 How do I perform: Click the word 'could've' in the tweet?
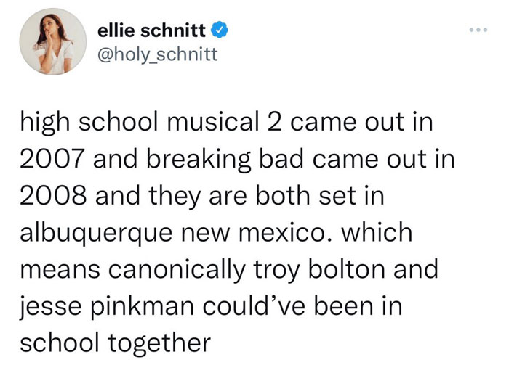coord(254,307)
